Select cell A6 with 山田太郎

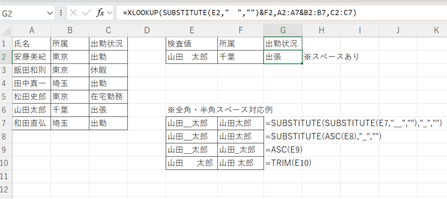coord(31,110)
